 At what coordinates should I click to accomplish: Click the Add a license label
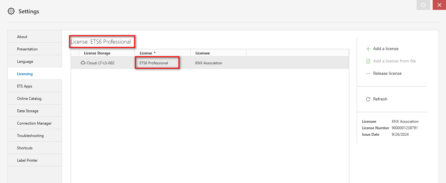tap(386, 49)
